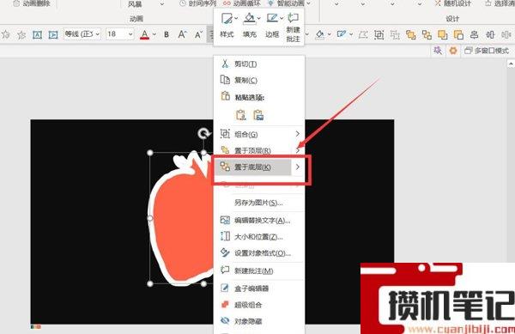The width and height of the screenshot is (515, 334).
Task: Open the font name combo box
Action: click(82, 33)
